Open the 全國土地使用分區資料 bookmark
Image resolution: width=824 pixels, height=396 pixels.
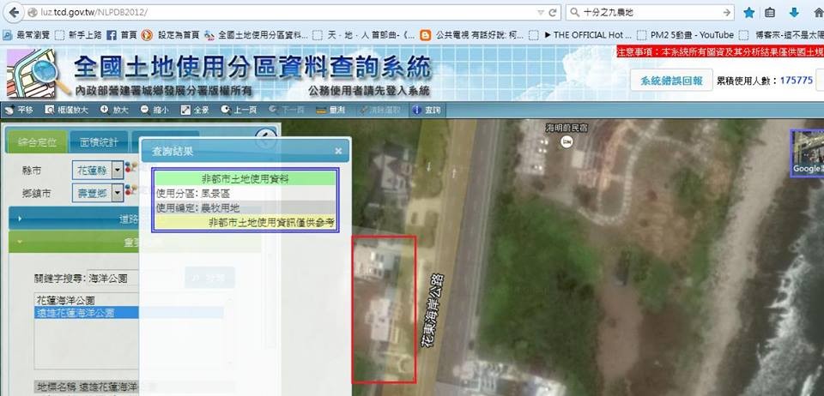[x=256, y=35]
